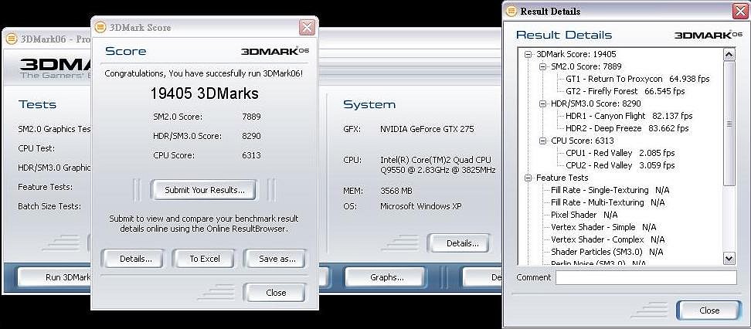Close the 3DMark Score dialog with the X
Screen dimensions: 751x329
[307, 27]
